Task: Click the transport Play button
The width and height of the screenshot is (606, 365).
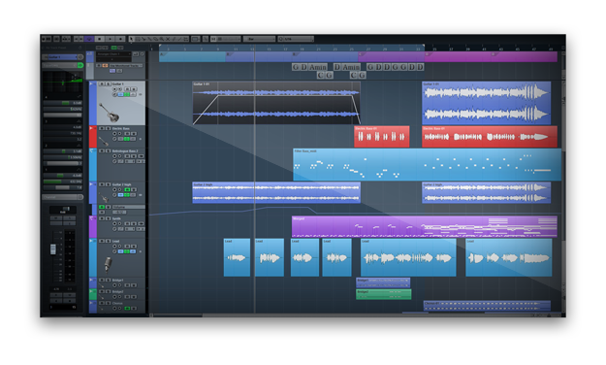Action: tap(111, 39)
